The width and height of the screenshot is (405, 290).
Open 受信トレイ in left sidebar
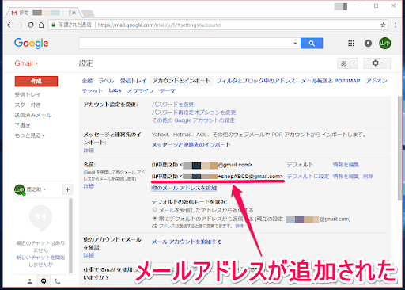coord(28,94)
